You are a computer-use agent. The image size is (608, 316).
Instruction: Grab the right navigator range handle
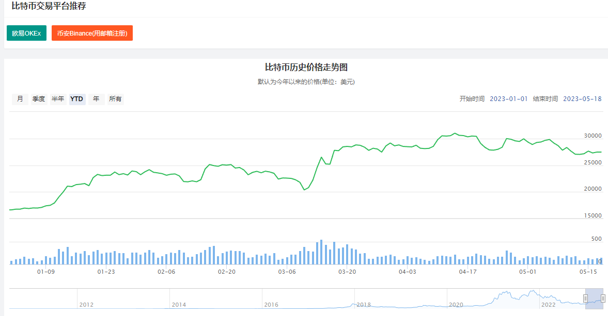pyautogui.click(x=603, y=298)
